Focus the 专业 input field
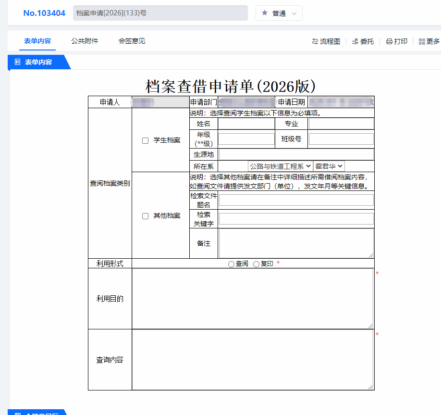This screenshot has height=415, width=441. coord(341,124)
